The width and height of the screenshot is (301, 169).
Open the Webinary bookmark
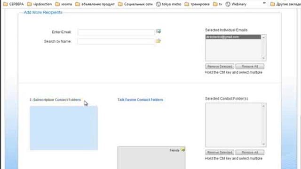236,4
